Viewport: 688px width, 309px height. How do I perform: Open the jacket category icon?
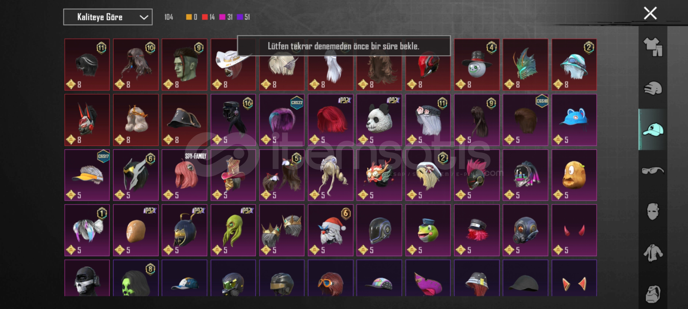[x=653, y=253]
